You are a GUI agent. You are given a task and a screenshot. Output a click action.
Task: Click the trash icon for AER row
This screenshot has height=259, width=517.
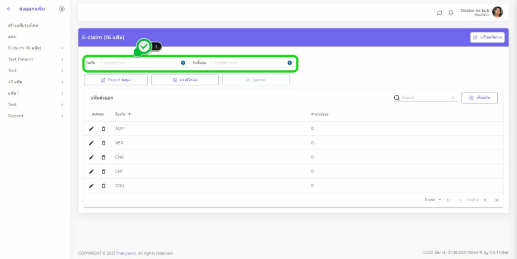coord(104,143)
